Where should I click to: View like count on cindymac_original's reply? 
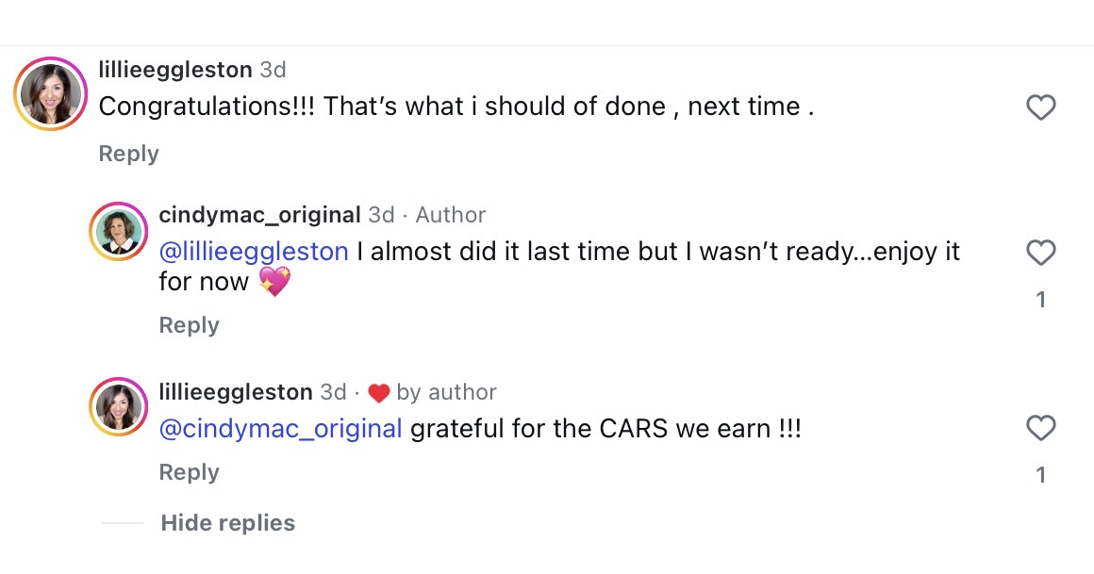(x=1040, y=300)
